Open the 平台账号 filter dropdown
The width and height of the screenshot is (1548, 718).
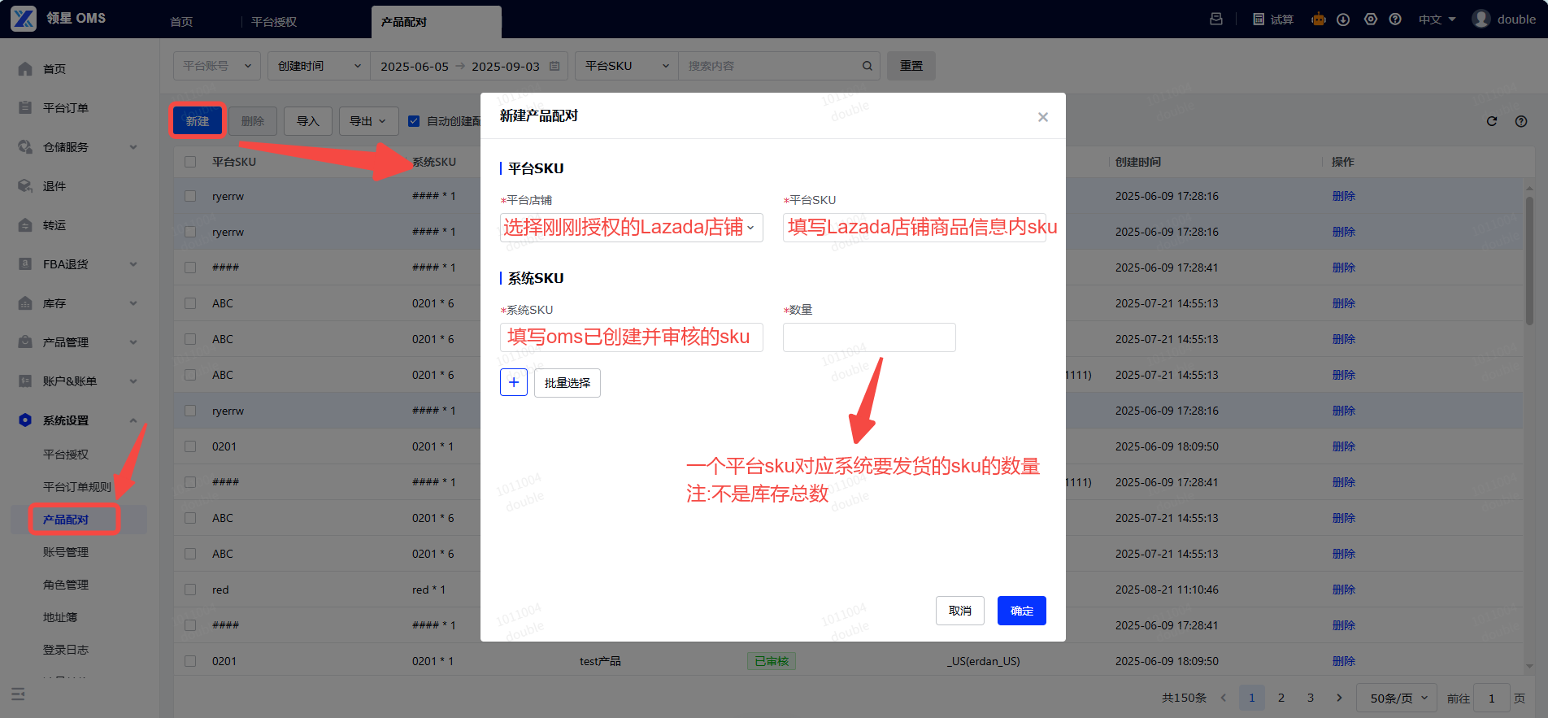(217, 66)
